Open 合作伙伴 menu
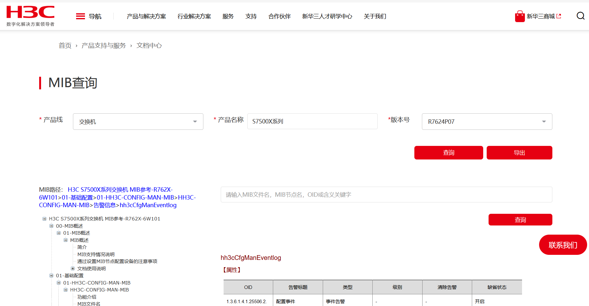 click(279, 16)
